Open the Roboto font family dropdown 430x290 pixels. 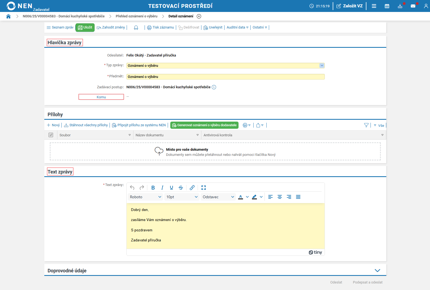145,197
